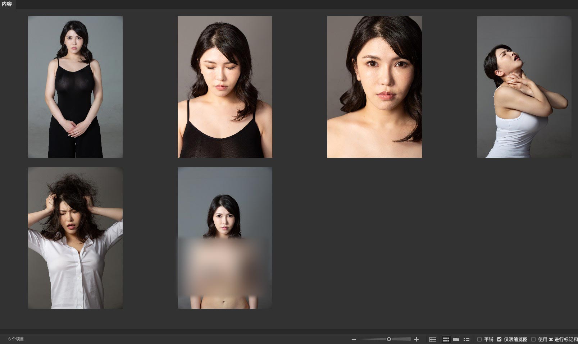Select the eyes-closed black camisole portrait thumbnail

tap(225, 87)
